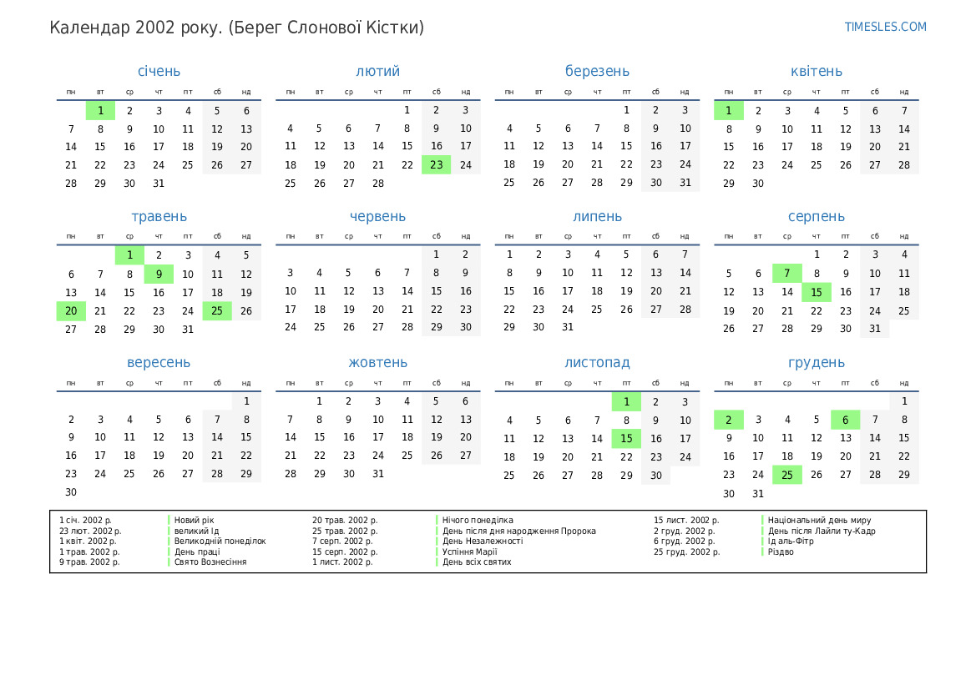Open the "лютий" month heading
Image resolution: width=976 pixels, height=690 pixels.
pyautogui.click(x=377, y=71)
